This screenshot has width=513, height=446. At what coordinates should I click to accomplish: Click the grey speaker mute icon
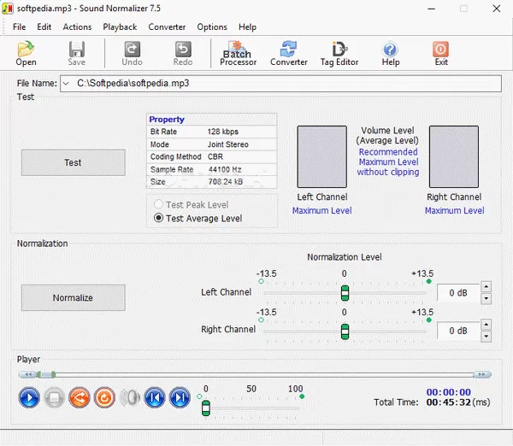(x=130, y=397)
